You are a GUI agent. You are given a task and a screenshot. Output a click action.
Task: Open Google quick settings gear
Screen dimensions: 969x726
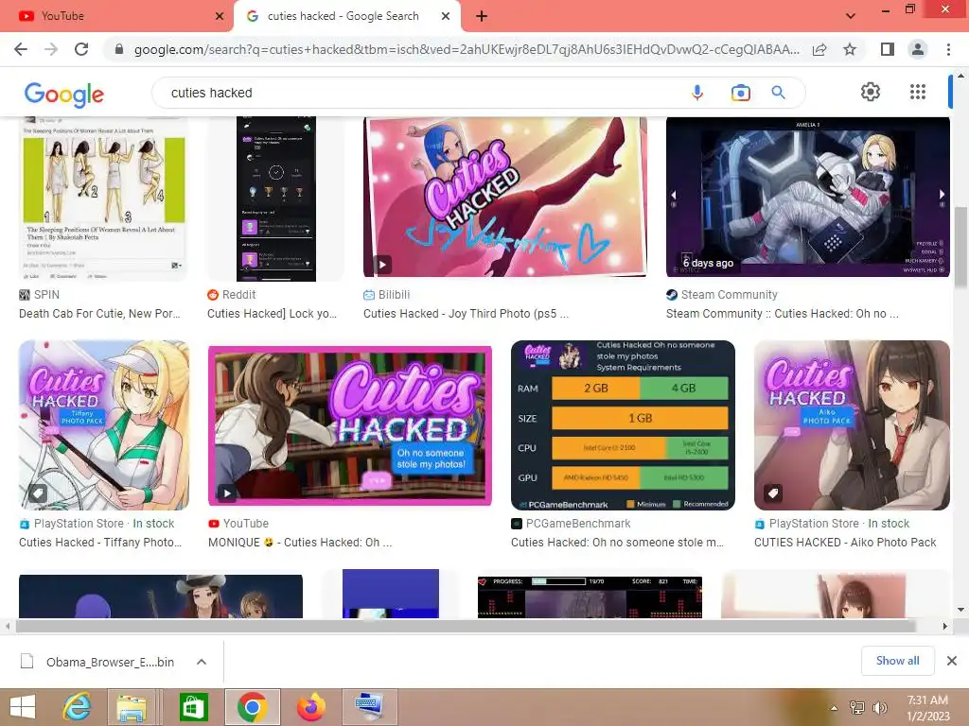click(x=871, y=92)
